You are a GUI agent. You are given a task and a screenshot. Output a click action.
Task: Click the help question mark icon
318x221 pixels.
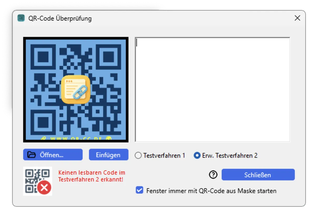pyautogui.click(x=213, y=175)
